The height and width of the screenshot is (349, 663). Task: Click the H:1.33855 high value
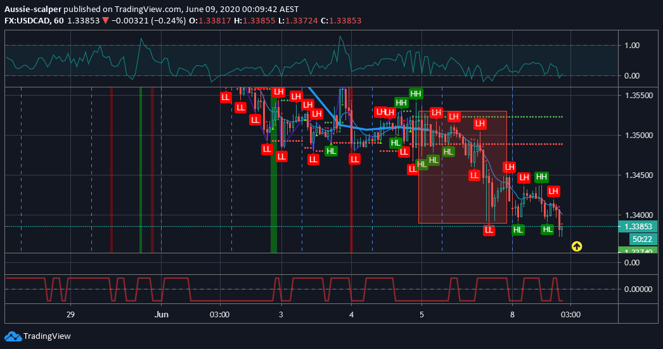(x=254, y=21)
